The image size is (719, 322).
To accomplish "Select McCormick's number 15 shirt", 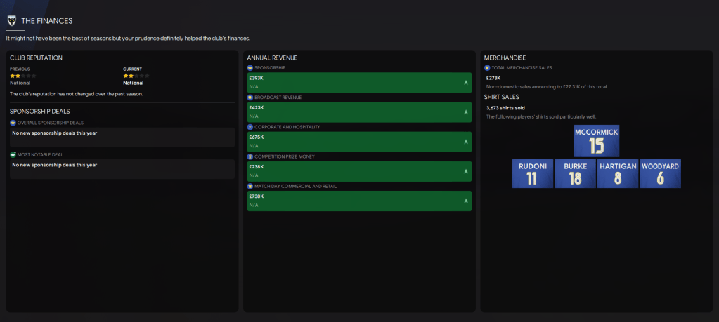I will (597, 141).
